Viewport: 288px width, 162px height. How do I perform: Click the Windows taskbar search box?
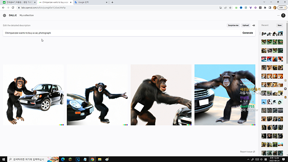33,159
